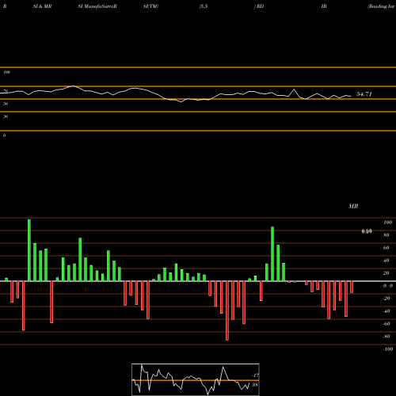Viewport: 396px width, 396px height.
Task: Click the 70 label on RSI axis
Action: point(6,91)
